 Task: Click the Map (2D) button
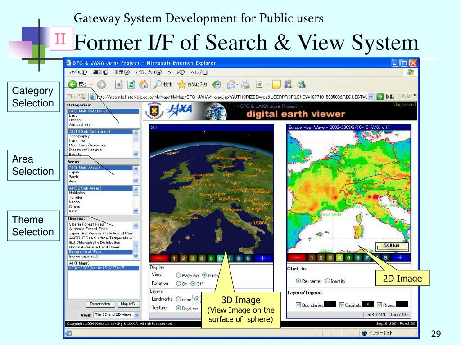[x=128, y=304]
